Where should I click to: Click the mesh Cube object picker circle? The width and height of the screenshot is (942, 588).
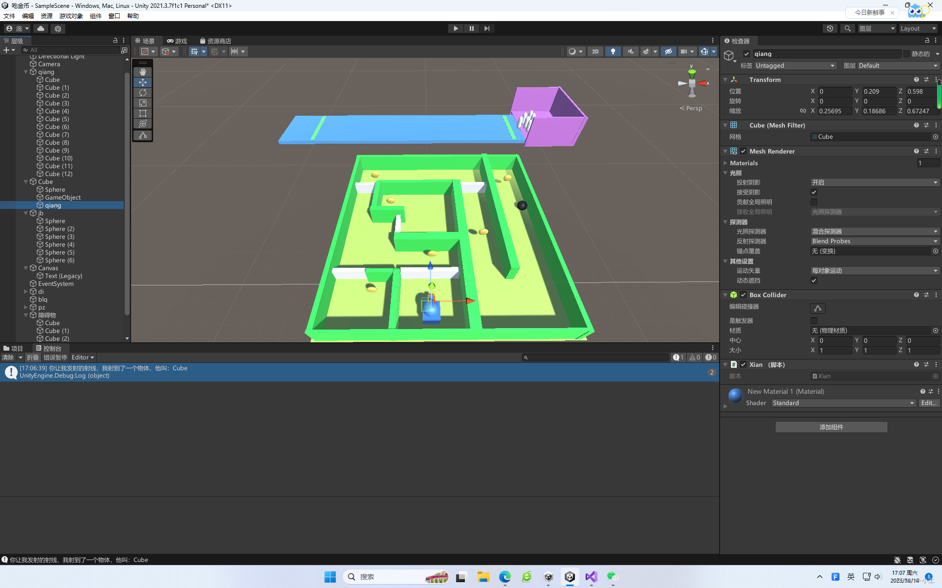point(935,137)
